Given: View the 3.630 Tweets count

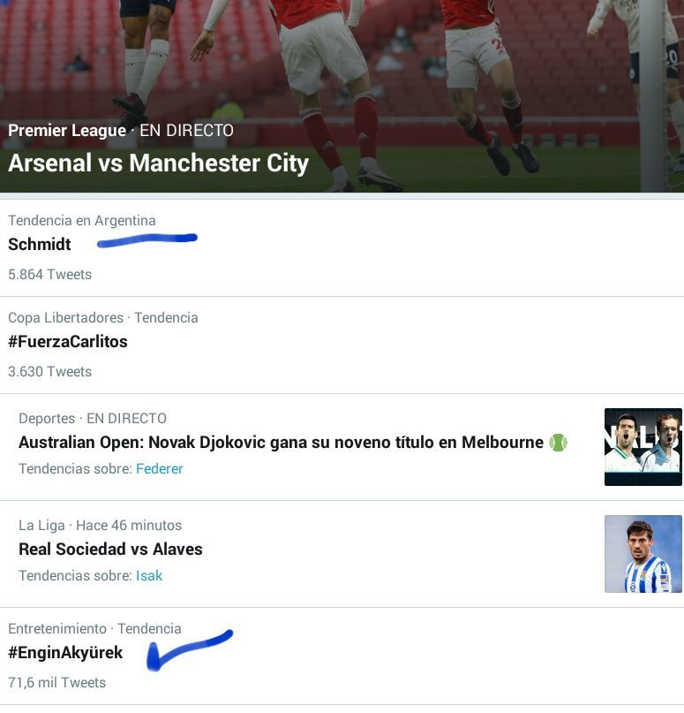Looking at the screenshot, I should pos(49,371).
